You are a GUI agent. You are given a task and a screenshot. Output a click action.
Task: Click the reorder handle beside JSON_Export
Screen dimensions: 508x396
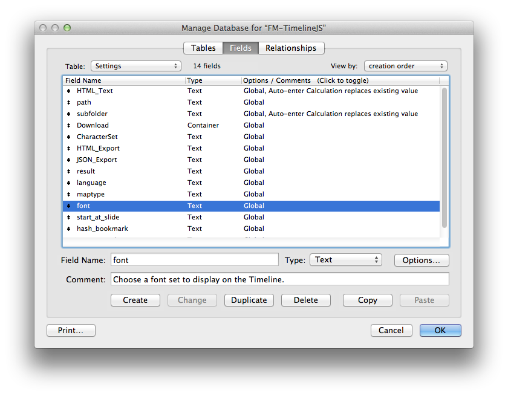69,160
